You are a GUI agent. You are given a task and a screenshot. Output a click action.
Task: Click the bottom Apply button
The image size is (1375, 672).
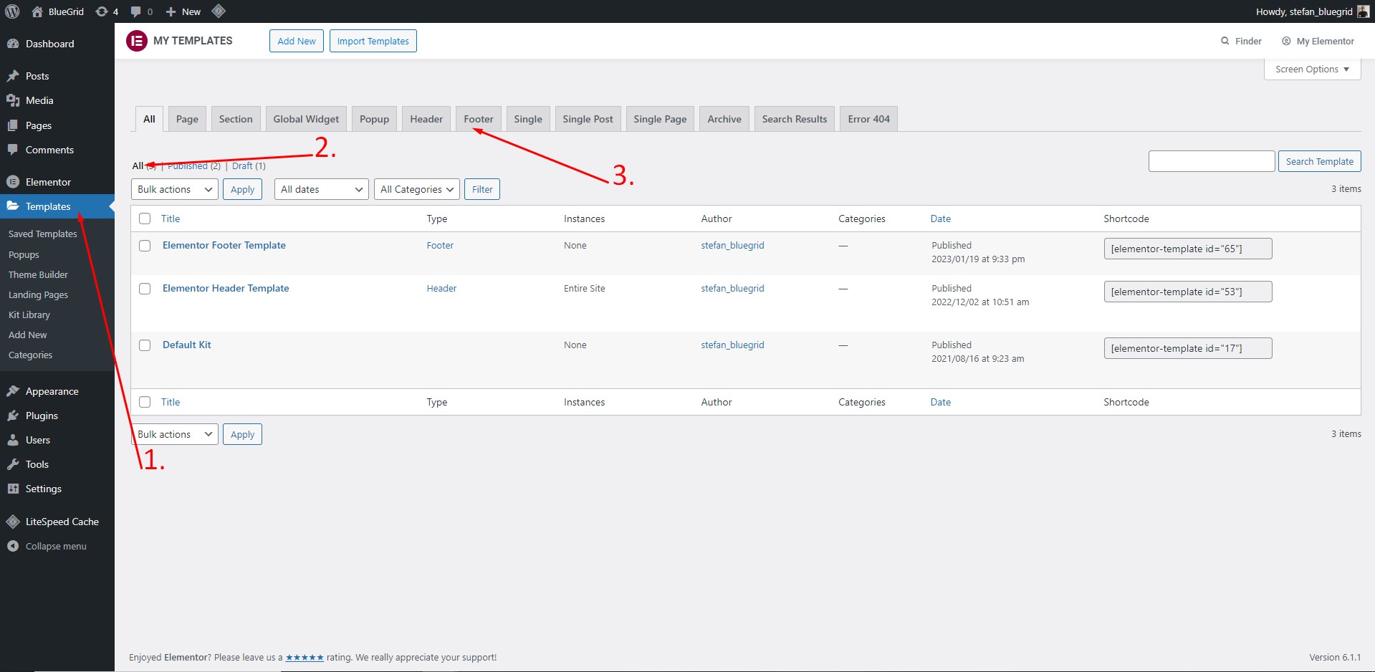[x=242, y=434]
